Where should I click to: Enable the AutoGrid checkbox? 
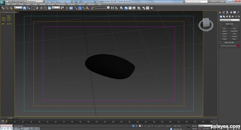(x=224, y=26)
